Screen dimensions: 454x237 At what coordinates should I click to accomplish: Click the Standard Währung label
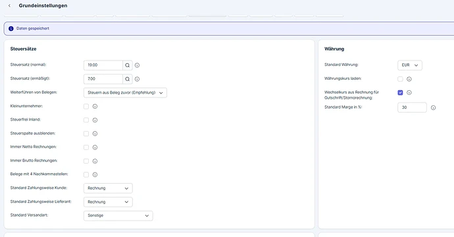[341, 65]
